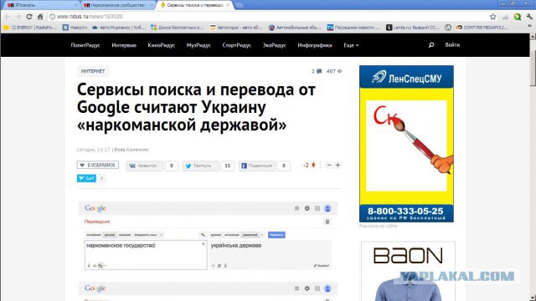The image size is (536, 301).
Task: Open the Новости bookmark
Action: pyautogui.click(x=75, y=28)
